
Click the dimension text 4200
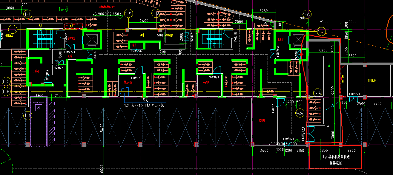point(323,51)
